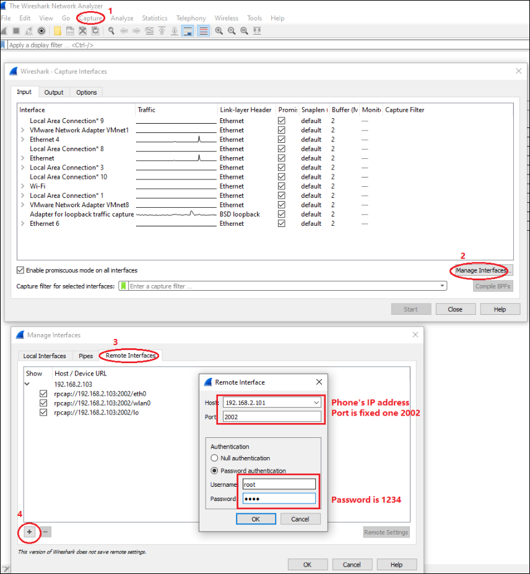The height and width of the screenshot is (574, 530).
Task: Click the Zoom out toolbar icon
Action: pos(232,31)
